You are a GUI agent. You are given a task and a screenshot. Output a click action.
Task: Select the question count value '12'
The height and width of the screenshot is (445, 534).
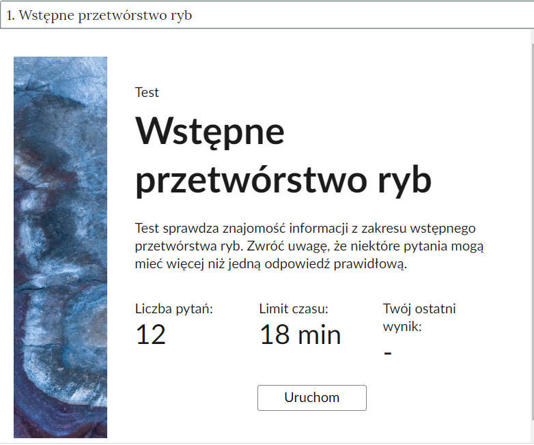coord(150,334)
